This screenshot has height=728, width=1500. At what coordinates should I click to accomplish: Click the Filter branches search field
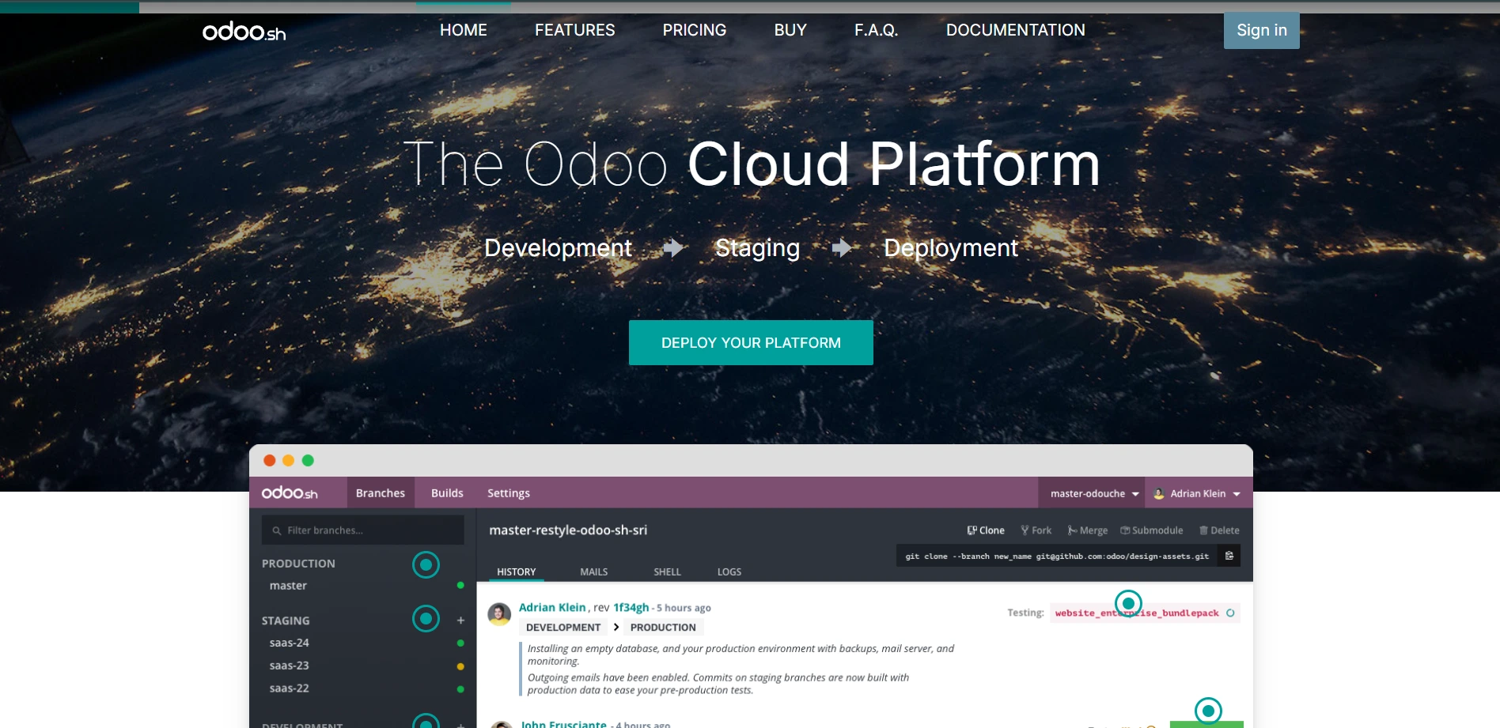tap(363, 530)
